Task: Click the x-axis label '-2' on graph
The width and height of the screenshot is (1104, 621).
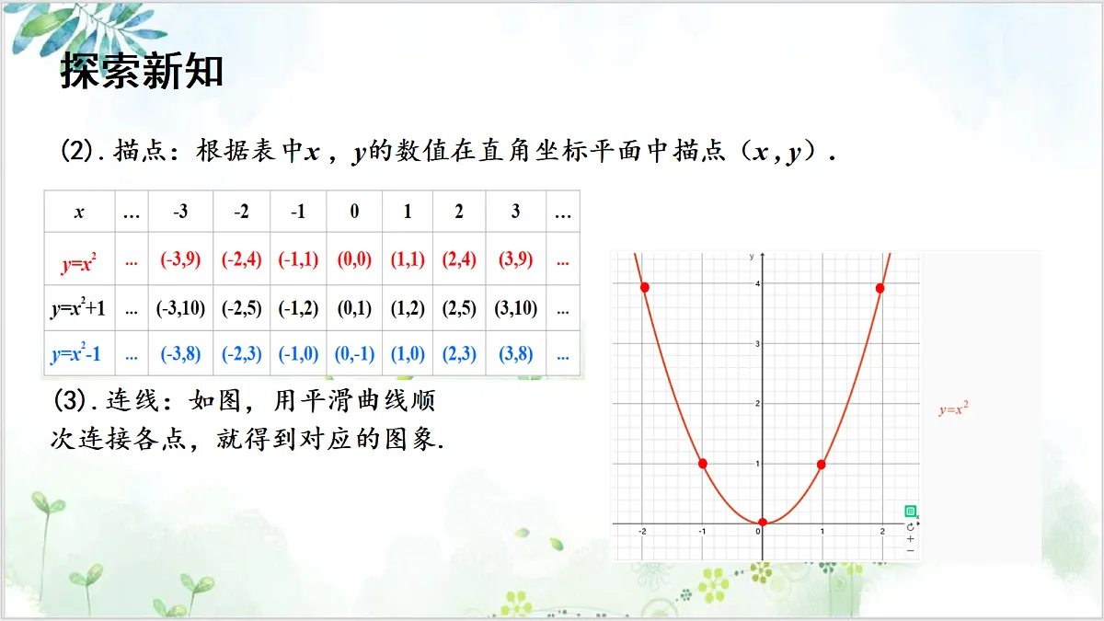Action: tap(642, 531)
